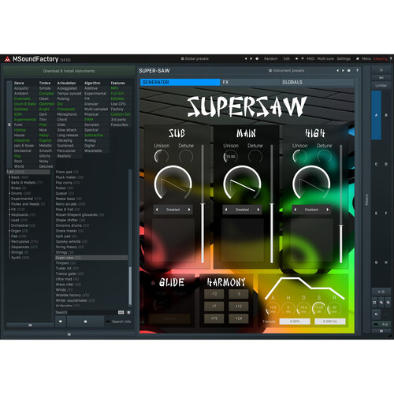Go to next global preset arrow

point(251,59)
